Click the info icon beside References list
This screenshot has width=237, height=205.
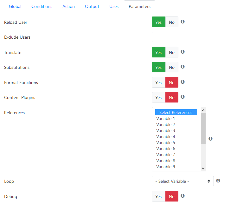(x=210, y=139)
